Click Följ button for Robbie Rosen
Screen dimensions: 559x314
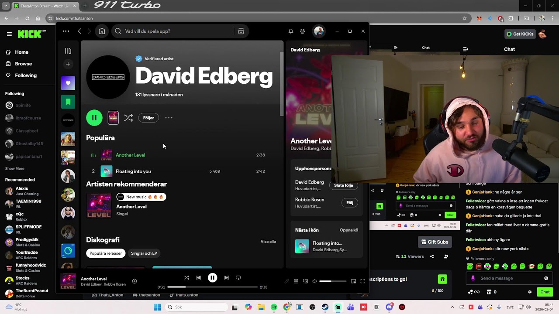tap(349, 203)
